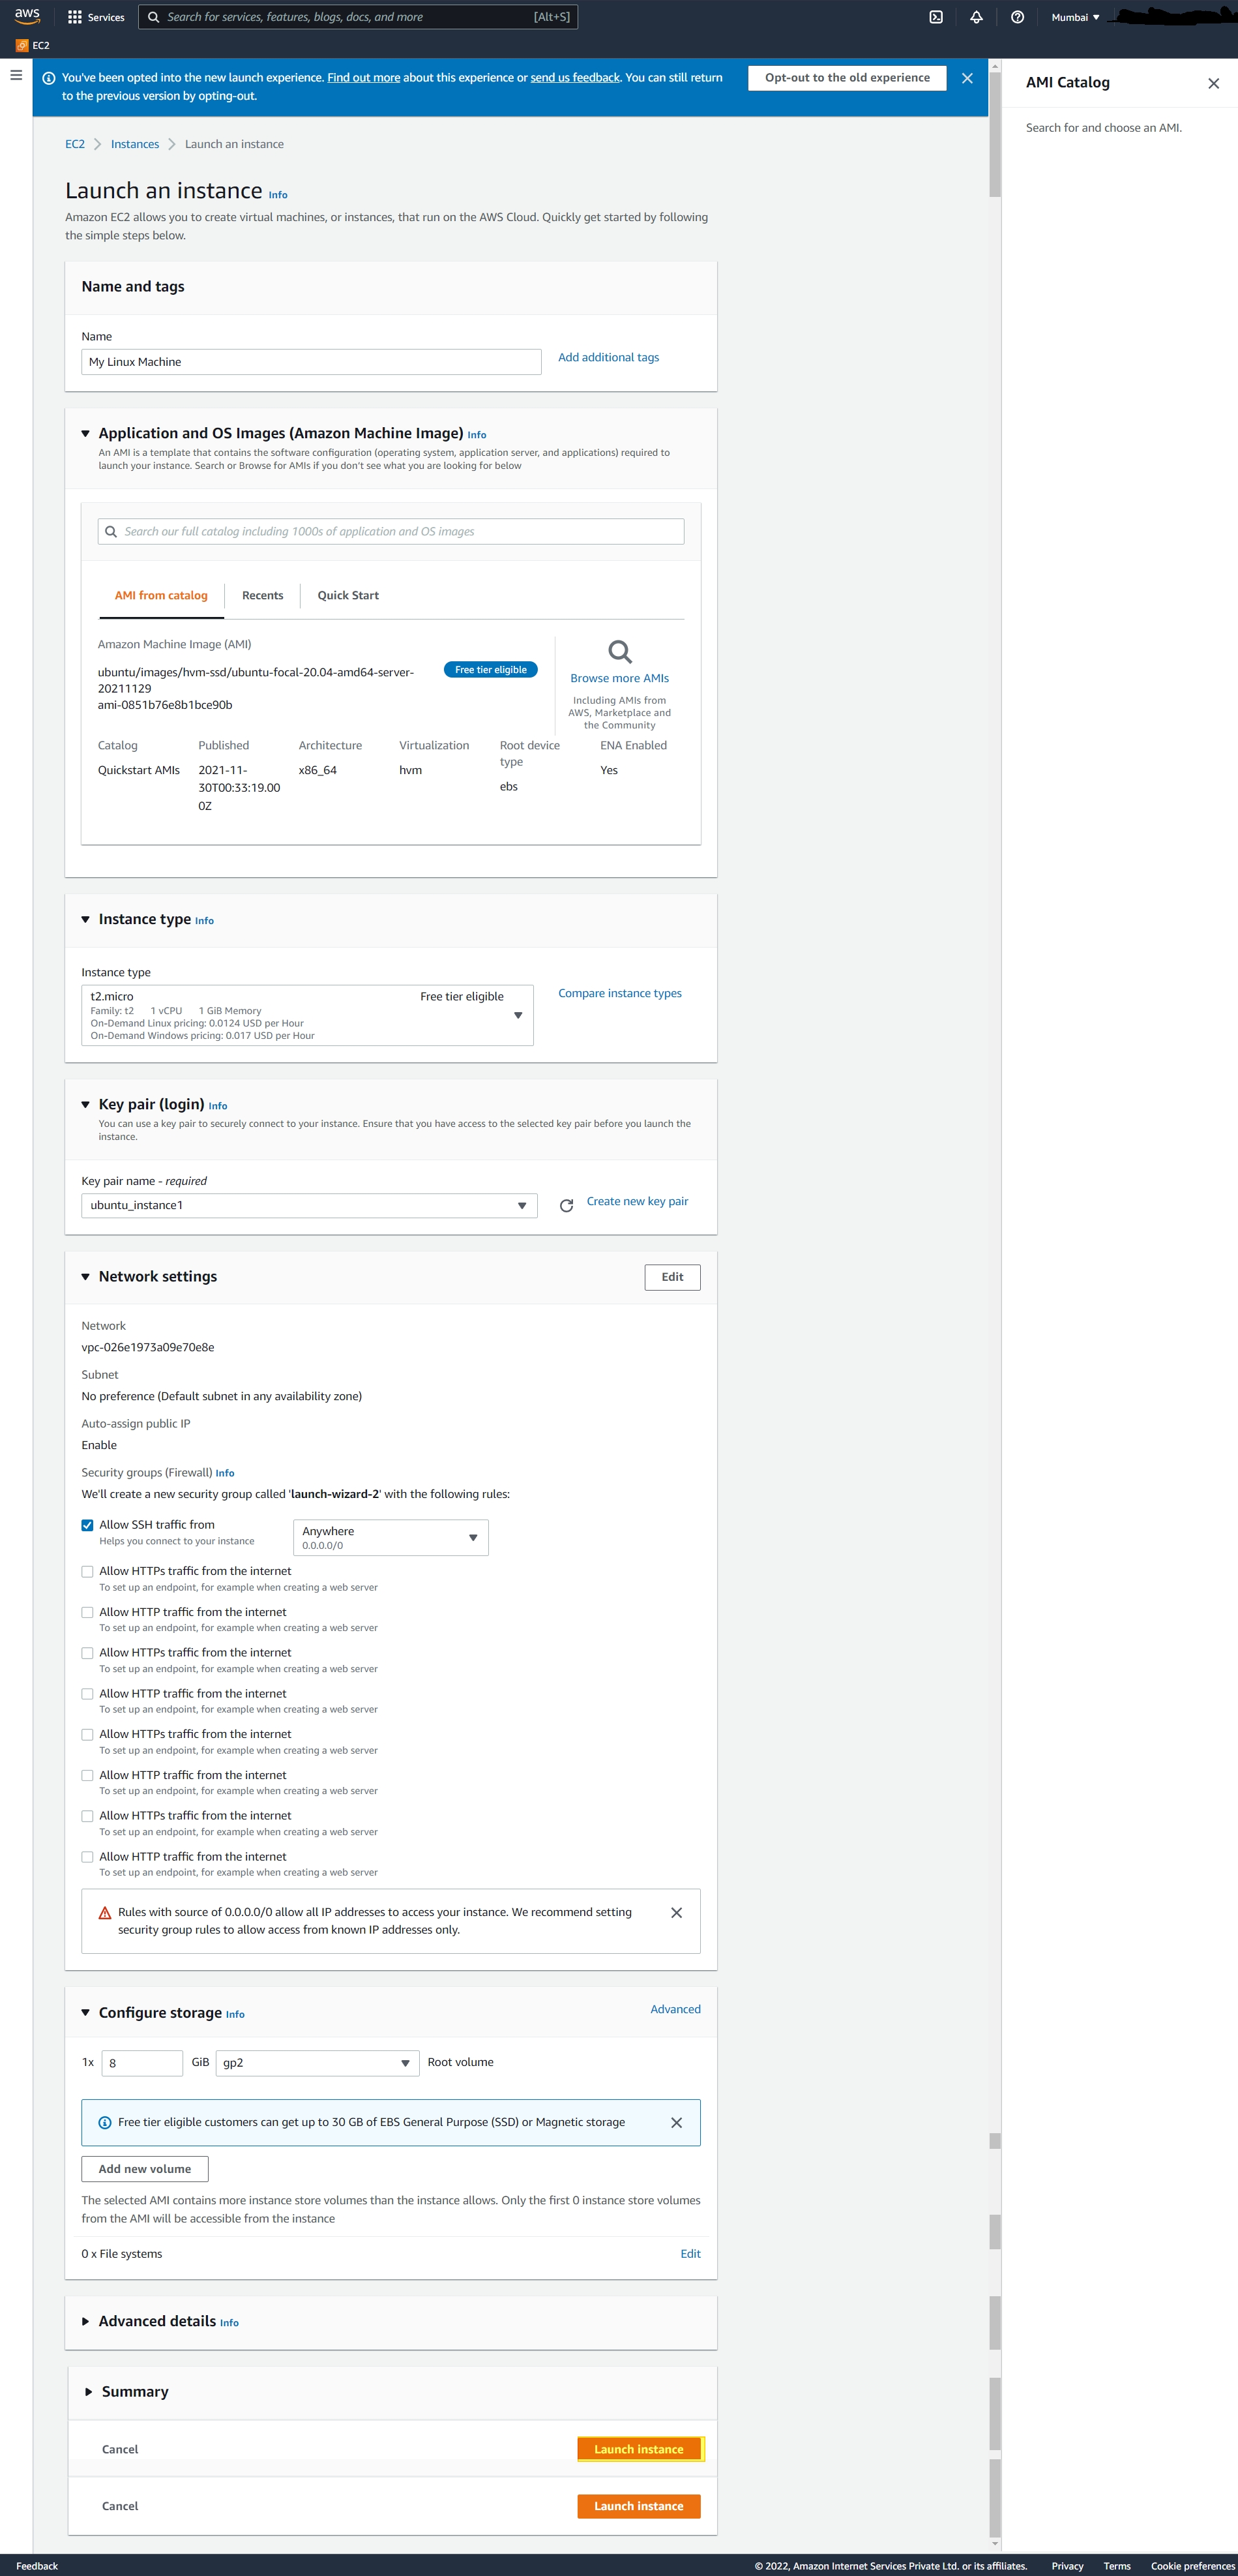
Task: Open the Services grid menu
Action: (96, 17)
